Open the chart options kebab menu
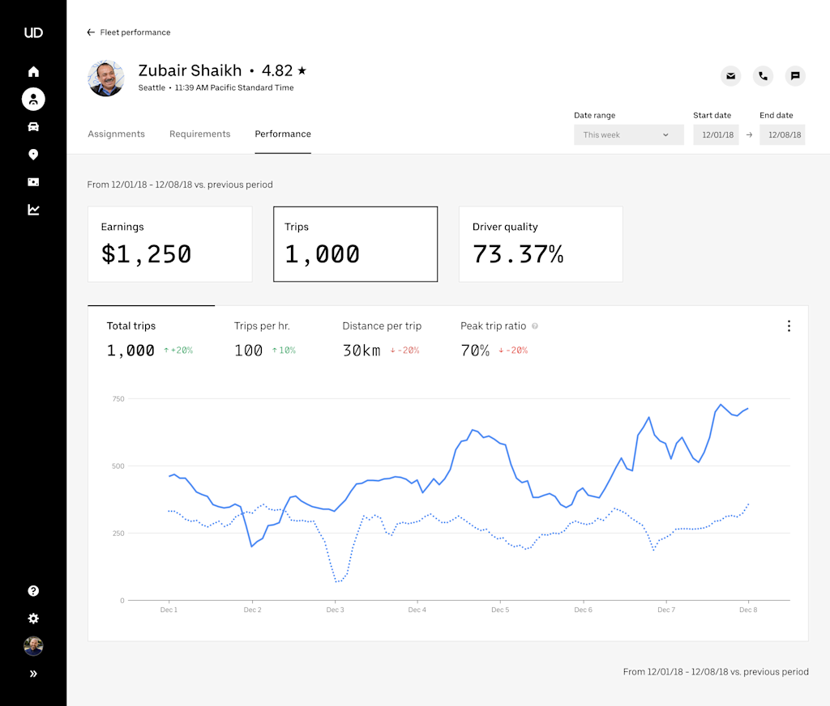830x706 pixels. coord(789,325)
